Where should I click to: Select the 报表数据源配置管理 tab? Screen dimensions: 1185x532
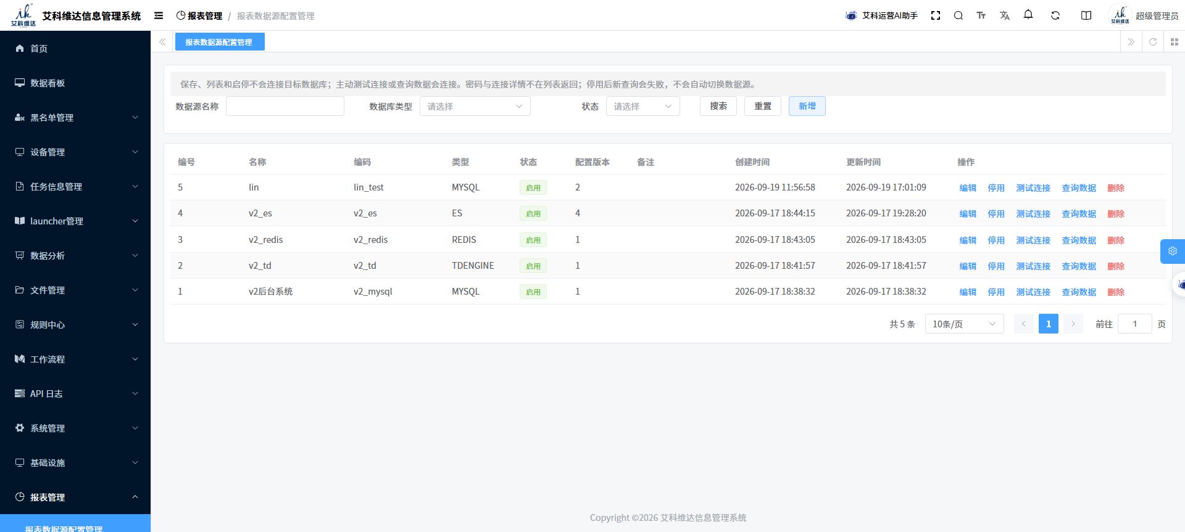219,42
